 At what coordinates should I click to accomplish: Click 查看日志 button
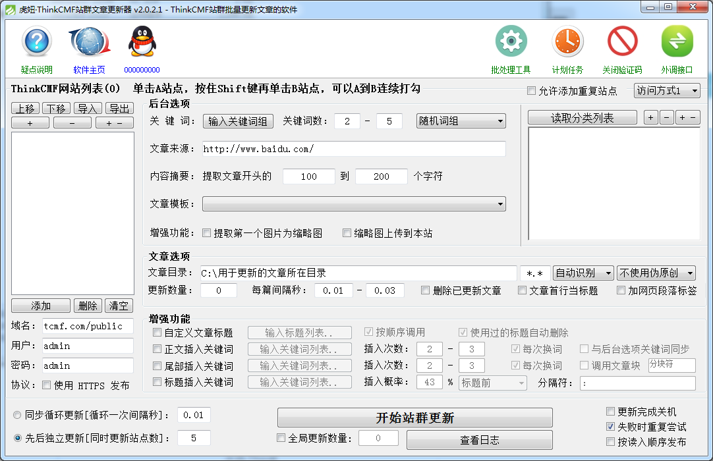(x=480, y=440)
